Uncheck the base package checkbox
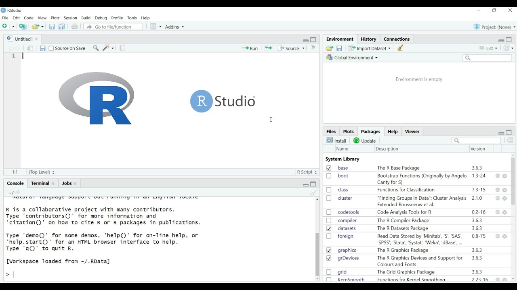Image resolution: width=517 pixels, height=290 pixels. (329, 168)
